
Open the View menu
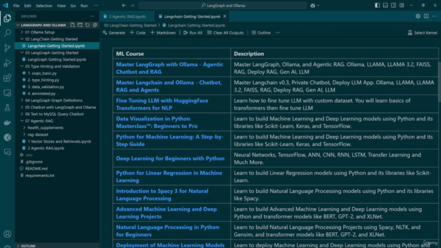pyautogui.click(x=61, y=6)
